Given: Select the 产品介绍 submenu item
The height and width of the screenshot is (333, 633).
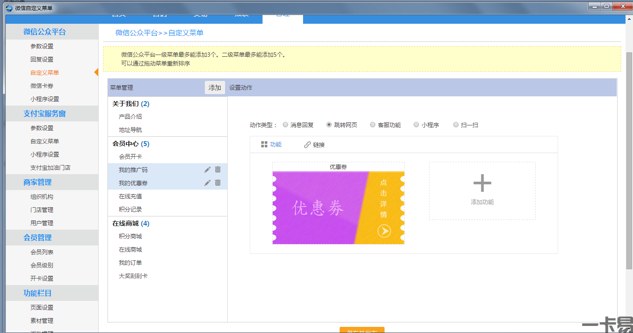Looking at the screenshot, I should pos(130,117).
